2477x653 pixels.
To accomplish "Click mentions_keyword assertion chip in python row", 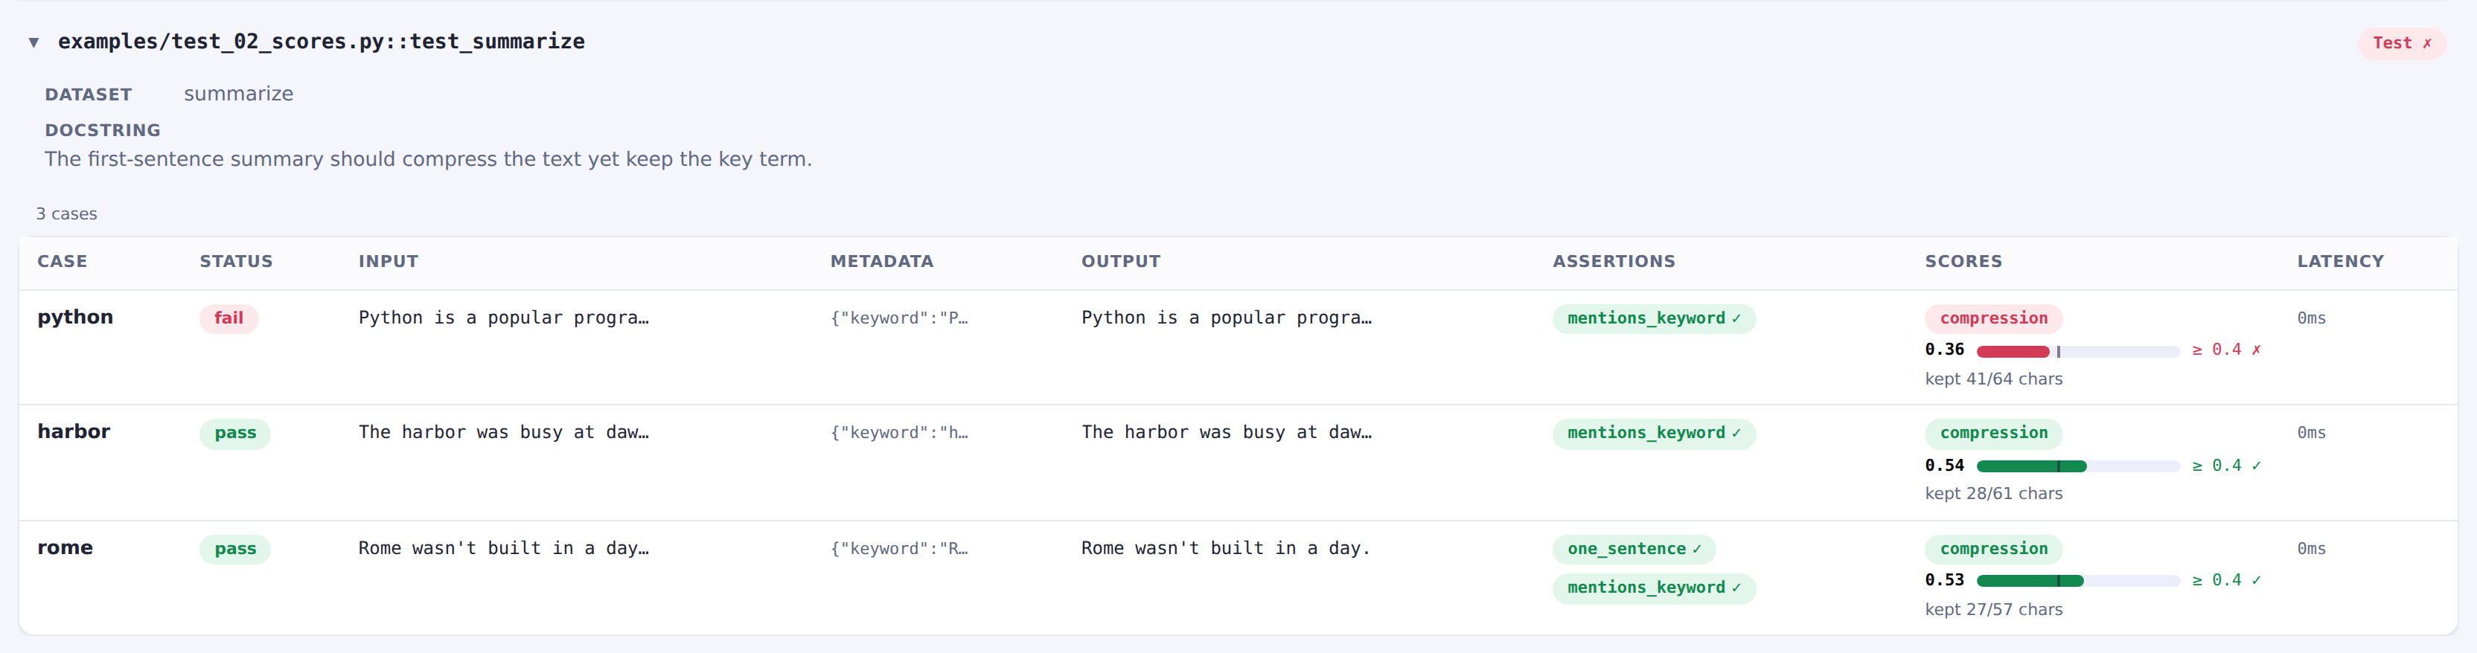I will (x=1654, y=319).
